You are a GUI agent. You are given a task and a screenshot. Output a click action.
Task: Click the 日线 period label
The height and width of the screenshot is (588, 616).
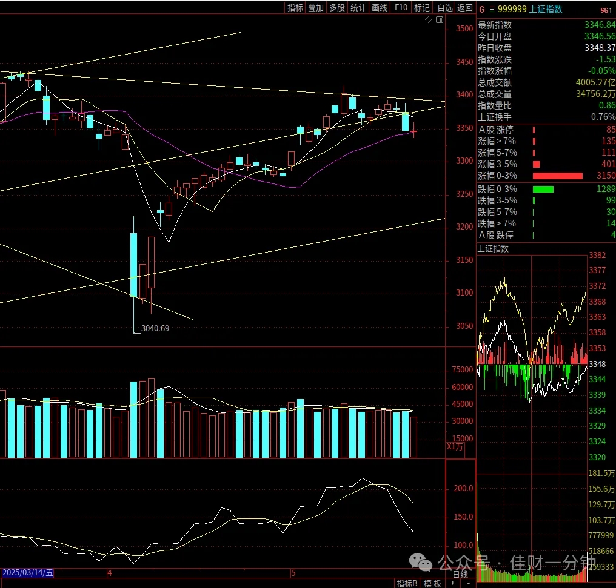click(460, 574)
